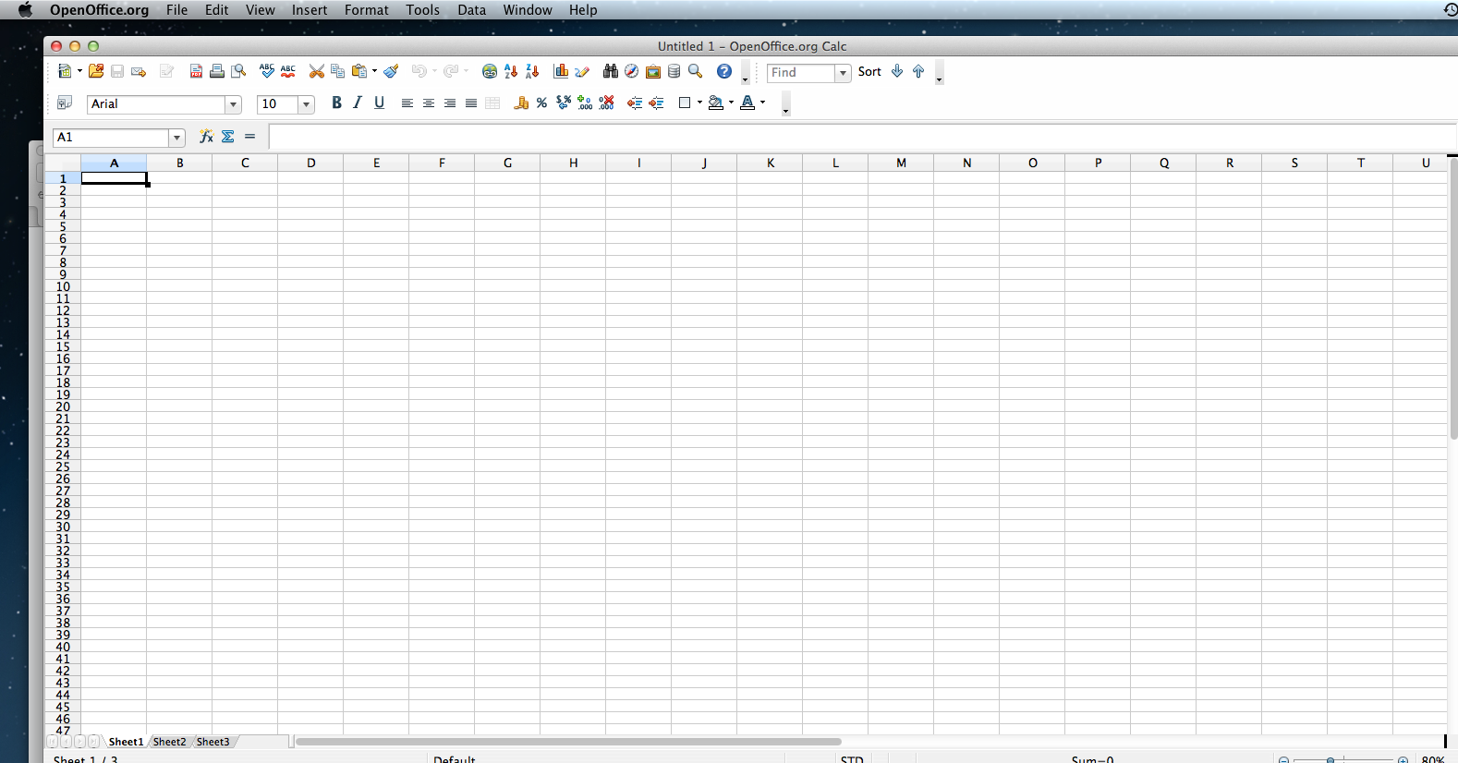Open the Navigator compass icon
The width and height of the screenshot is (1458, 763).
pos(632,71)
